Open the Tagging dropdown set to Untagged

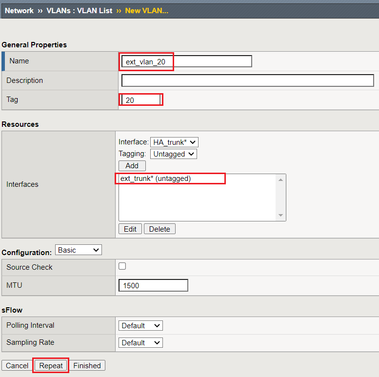pyautogui.click(x=174, y=154)
